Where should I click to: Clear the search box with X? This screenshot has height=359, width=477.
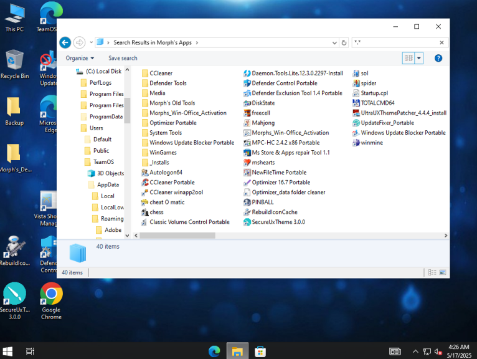pyautogui.click(x=442, y=42)
